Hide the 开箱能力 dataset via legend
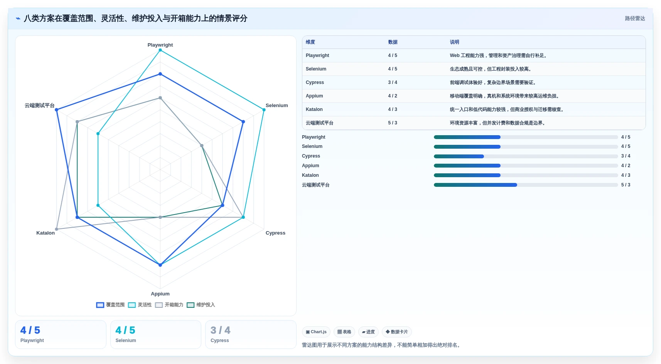The height and width of the screenshot is (364, 661). [x=169, y=305]
